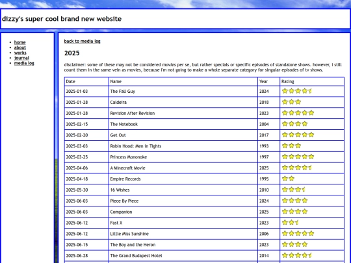Select 'The Grand Budapest Hotel' cell

tap(183, 256)
